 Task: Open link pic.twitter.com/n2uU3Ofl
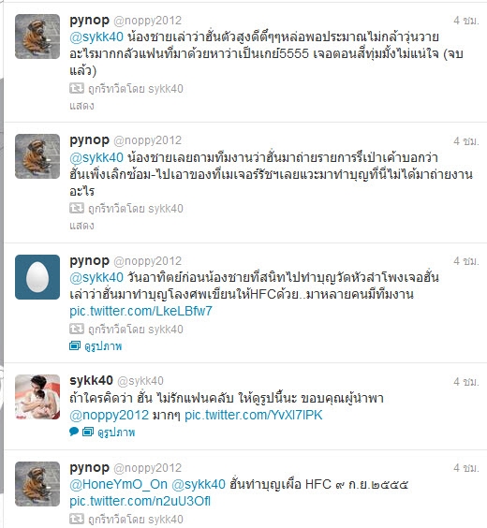(x=140, y=501)
